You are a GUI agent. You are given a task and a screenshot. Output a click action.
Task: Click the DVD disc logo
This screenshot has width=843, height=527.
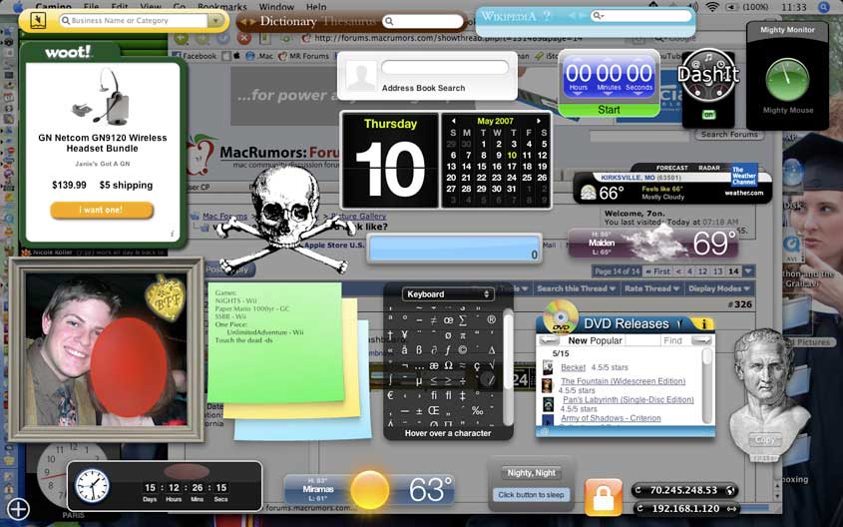point(561,317)
